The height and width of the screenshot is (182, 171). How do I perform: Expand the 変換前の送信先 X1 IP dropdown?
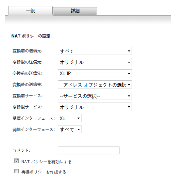pyautogui.click(x=95, y=73)
